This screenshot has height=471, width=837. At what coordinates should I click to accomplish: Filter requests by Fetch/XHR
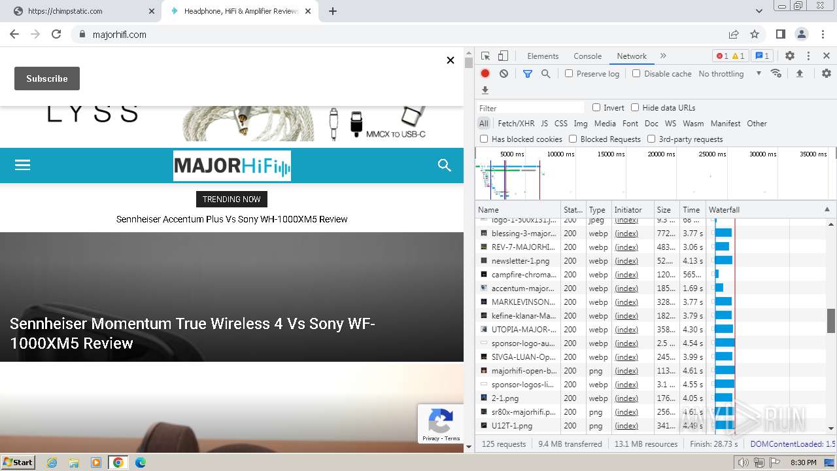[x=516, y=124]
